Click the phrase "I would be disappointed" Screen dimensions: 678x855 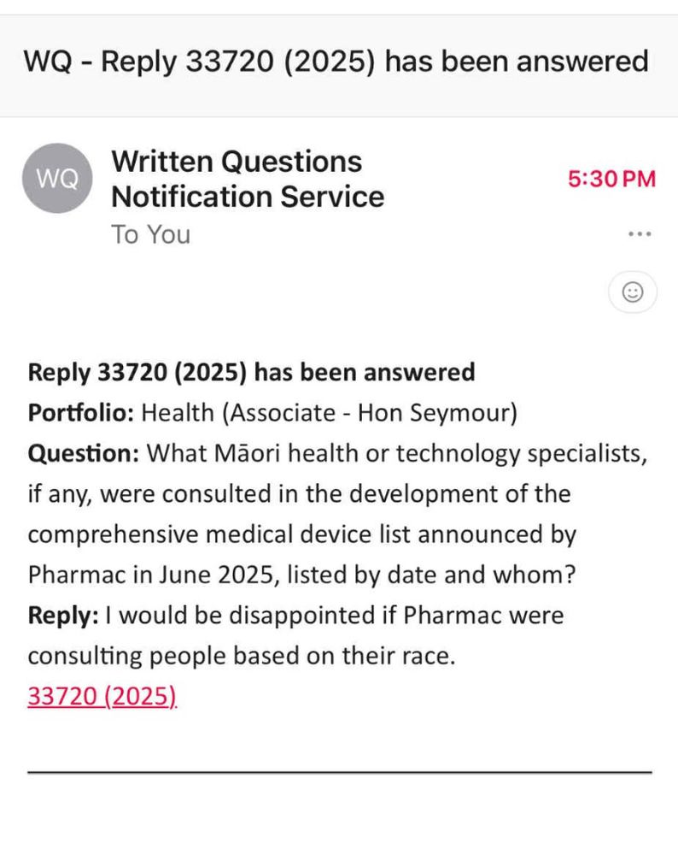[x=240, y=615]
